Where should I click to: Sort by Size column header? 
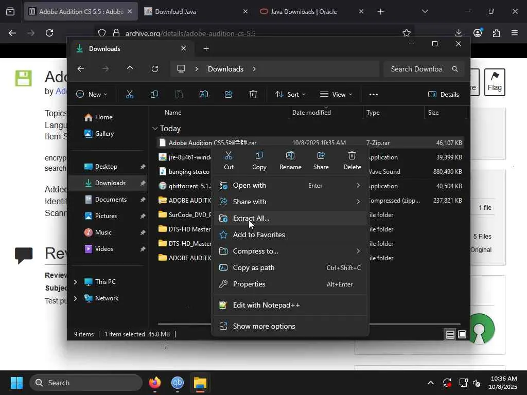click(433, 113)
